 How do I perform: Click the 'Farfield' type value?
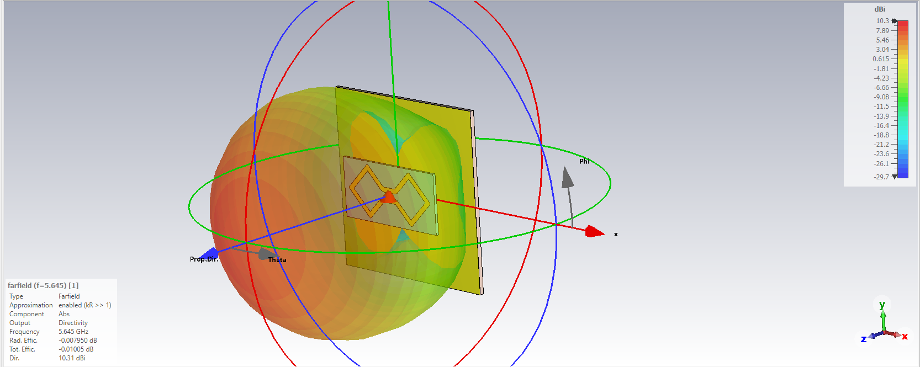(x=69, y=296)
